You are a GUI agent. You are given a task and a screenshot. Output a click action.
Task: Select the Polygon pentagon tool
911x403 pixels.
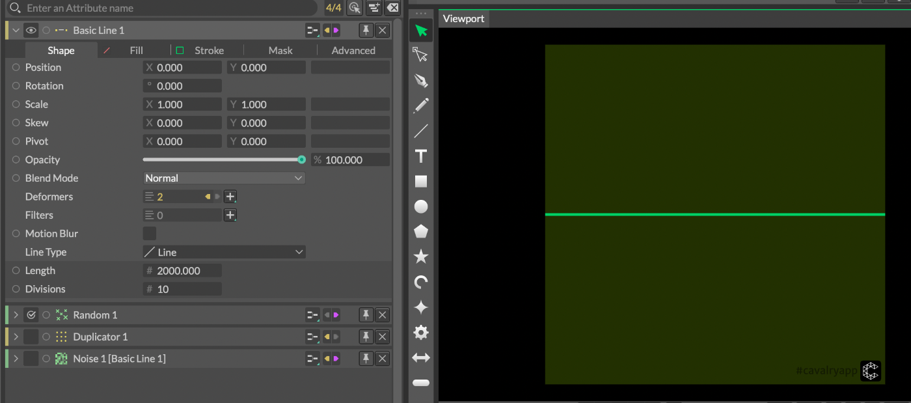pyautogui.click(x=421, y=232)
